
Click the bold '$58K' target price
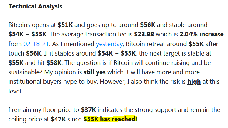coord(54,63)
